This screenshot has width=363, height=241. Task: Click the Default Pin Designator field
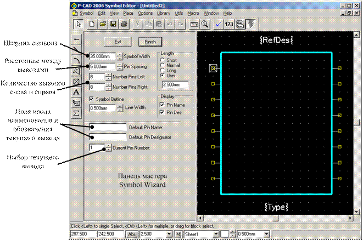(108, 137)
